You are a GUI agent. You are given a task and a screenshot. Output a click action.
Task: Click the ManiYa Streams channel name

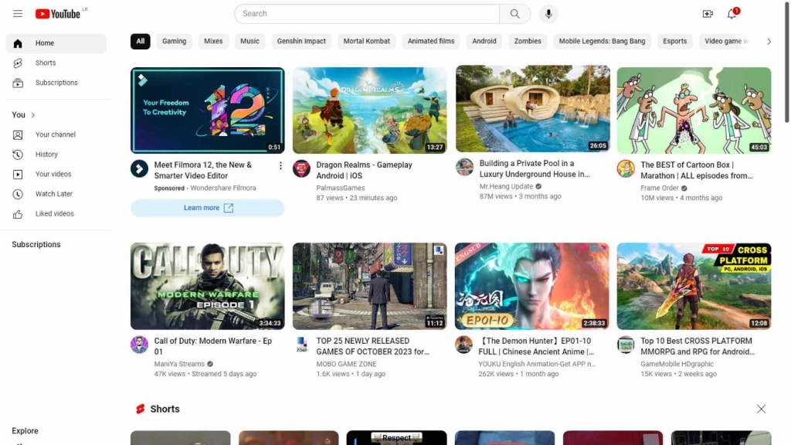tap(179, 364)
